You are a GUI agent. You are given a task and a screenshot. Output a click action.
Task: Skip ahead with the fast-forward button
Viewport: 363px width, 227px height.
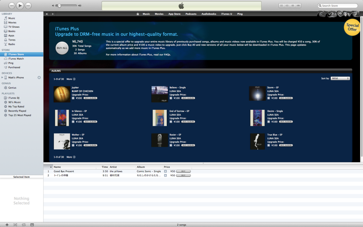point(28,6)
